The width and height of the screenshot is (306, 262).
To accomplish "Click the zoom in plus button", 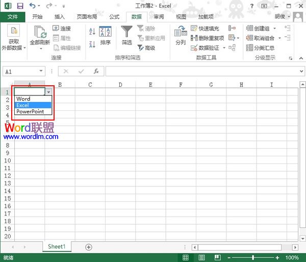I will [277, 258].
